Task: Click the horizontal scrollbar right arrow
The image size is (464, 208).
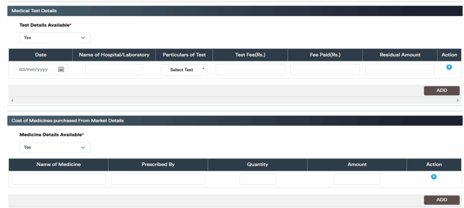Action: (x=458, y=100)
